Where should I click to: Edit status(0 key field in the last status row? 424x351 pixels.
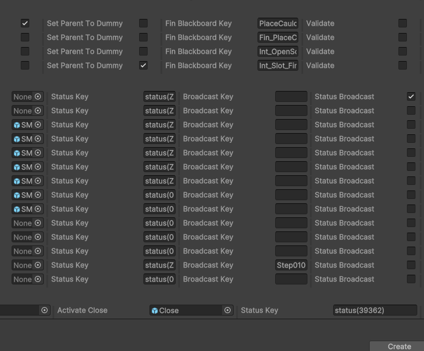(x=160, y=280)
